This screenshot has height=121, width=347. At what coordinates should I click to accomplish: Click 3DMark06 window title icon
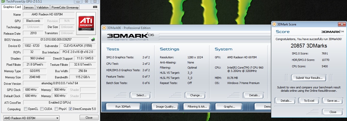click(104, 28)
